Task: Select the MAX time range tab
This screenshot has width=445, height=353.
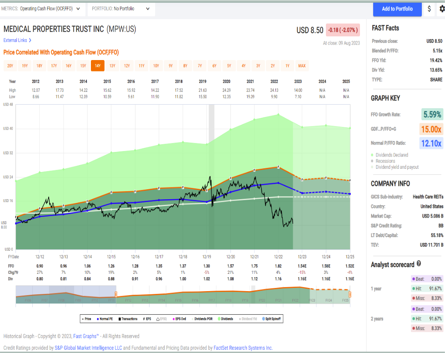Action: coord(302,66)
